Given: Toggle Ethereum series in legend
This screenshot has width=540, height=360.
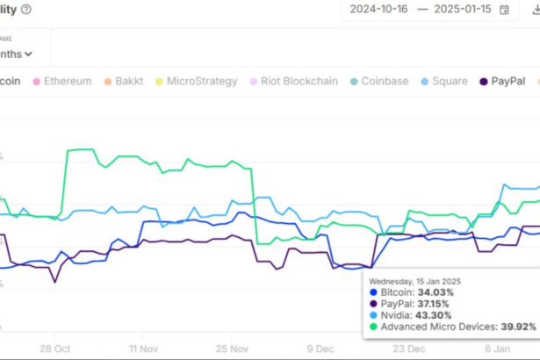Looking at the screenshot, I should (67, 81).
